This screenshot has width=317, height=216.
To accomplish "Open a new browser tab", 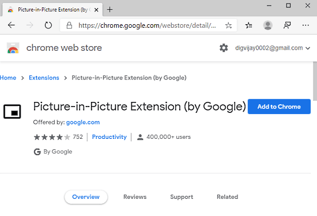I will (110, 9).
